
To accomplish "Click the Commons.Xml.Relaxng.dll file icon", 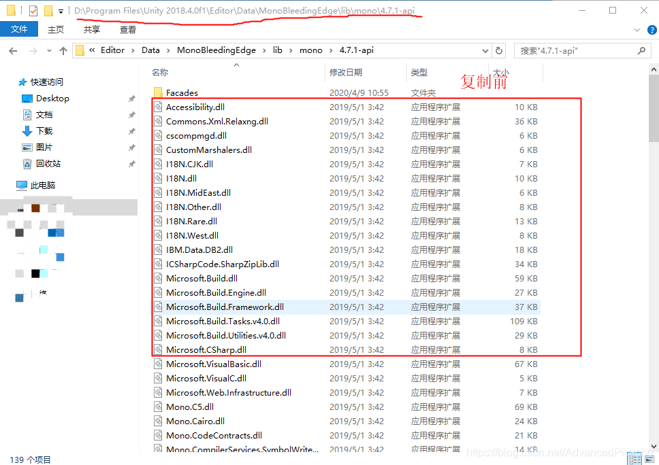I will [x=158, y=121].
